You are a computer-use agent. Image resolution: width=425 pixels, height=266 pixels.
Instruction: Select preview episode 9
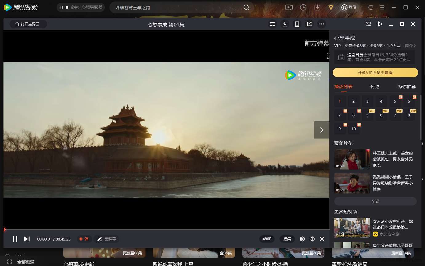[340, 129]
